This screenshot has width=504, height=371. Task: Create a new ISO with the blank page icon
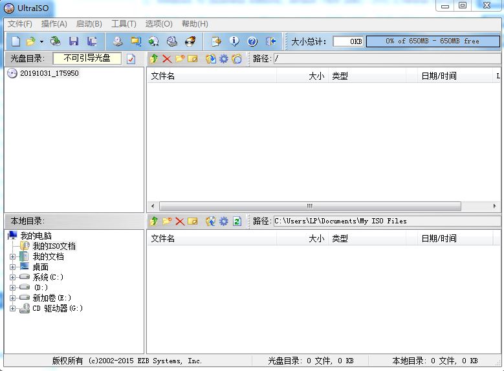[x=16, y=41]
